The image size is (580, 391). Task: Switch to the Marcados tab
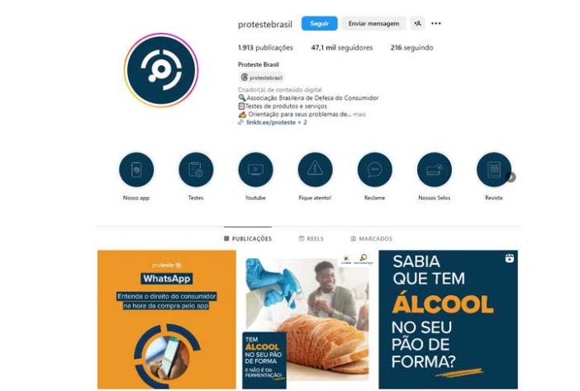tap(371, 238)
